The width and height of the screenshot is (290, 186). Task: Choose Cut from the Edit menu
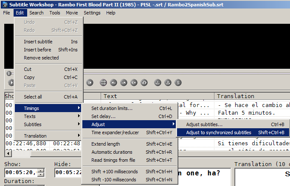coord(48,69)
